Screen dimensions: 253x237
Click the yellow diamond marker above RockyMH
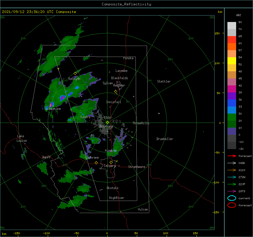tap(75, 74)
